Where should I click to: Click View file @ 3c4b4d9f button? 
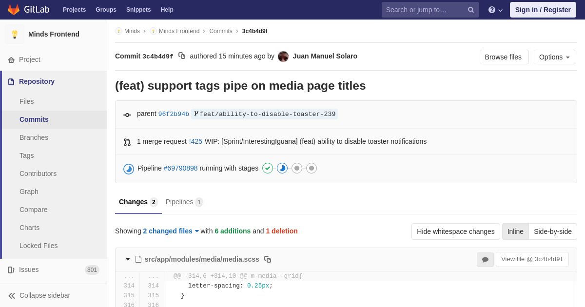[x=532, y=259]
